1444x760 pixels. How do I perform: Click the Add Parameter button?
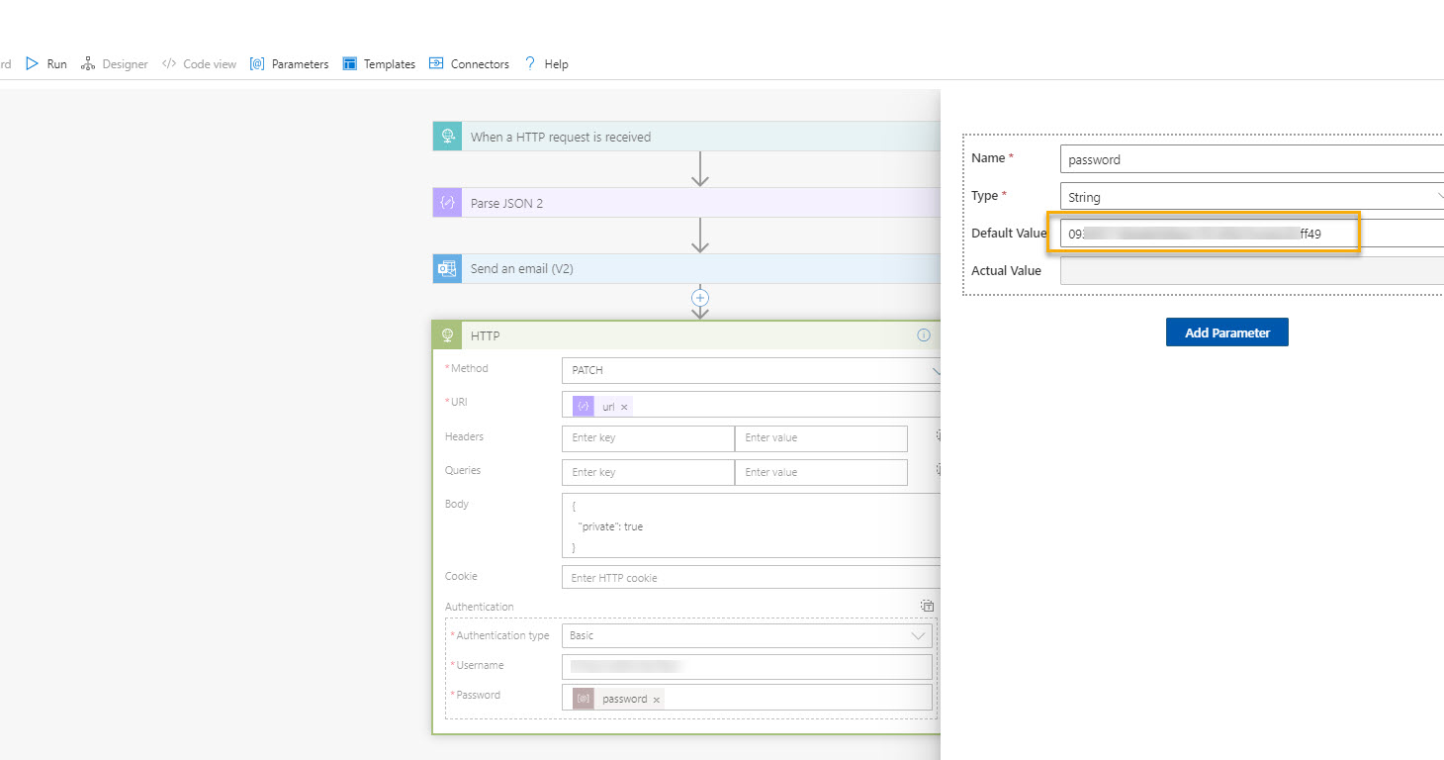tap(1226, 332)
